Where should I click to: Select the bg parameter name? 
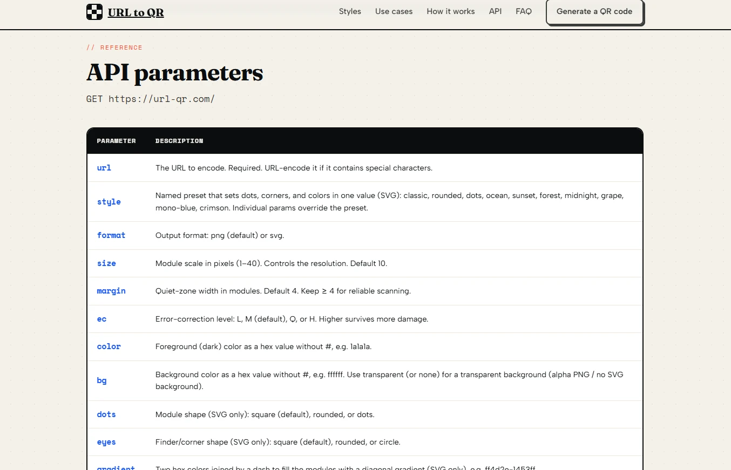[x=102, y=380]
